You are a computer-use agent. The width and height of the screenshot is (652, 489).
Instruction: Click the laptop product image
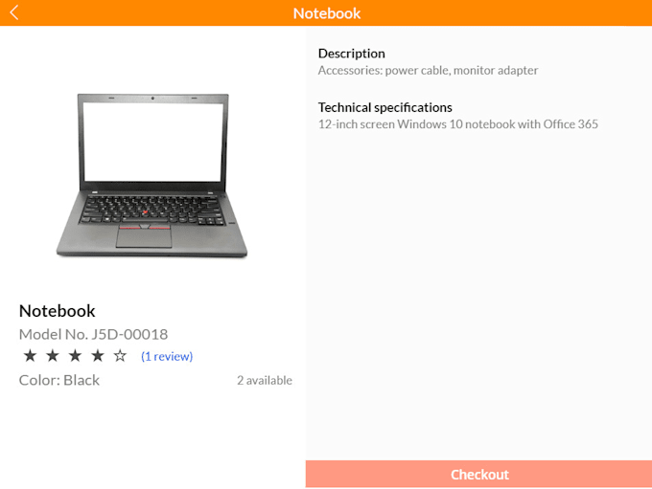[x=151, y=175]
